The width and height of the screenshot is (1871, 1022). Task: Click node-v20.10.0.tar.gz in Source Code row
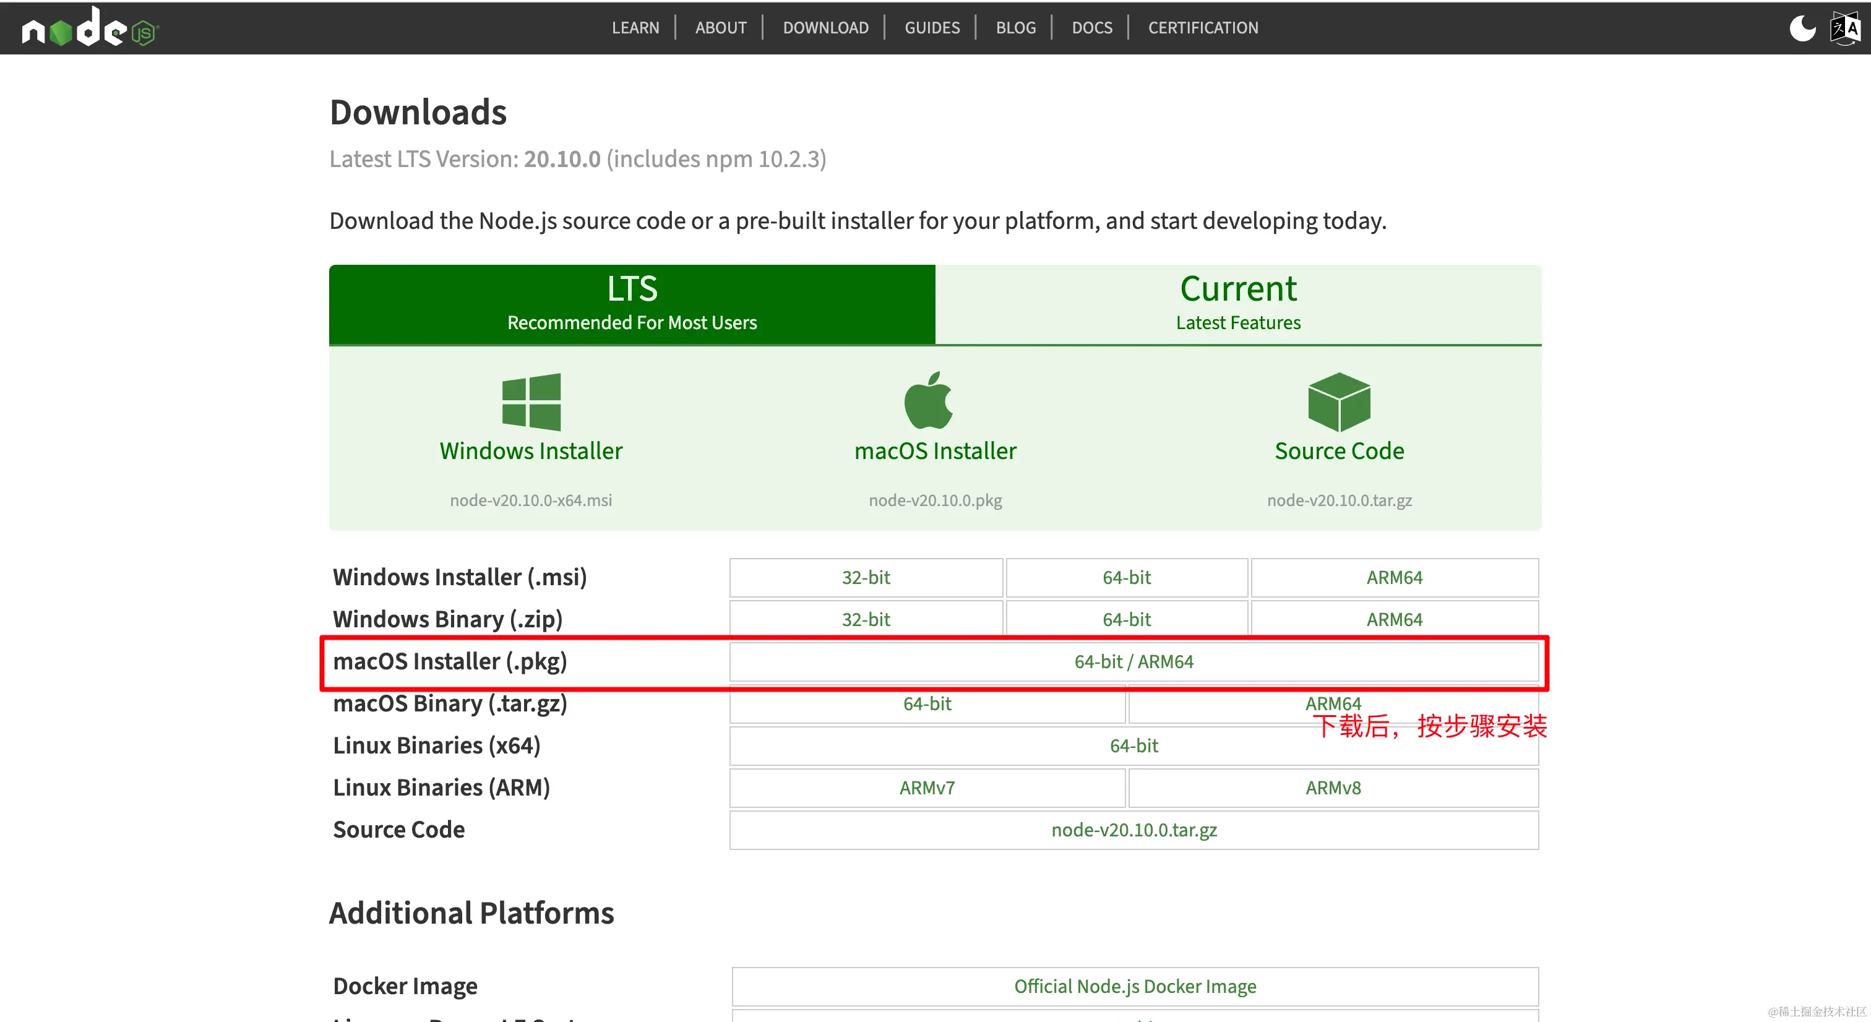pos(1133,830)
